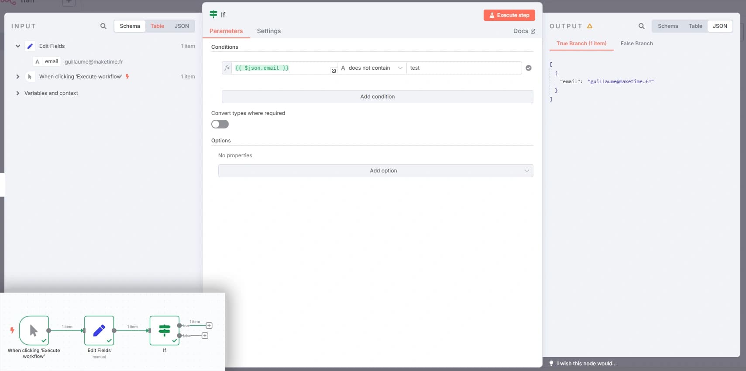The image size is (746, 371).
Task: Click the condition value field containing 'test'
Action: tap(464, 68)
